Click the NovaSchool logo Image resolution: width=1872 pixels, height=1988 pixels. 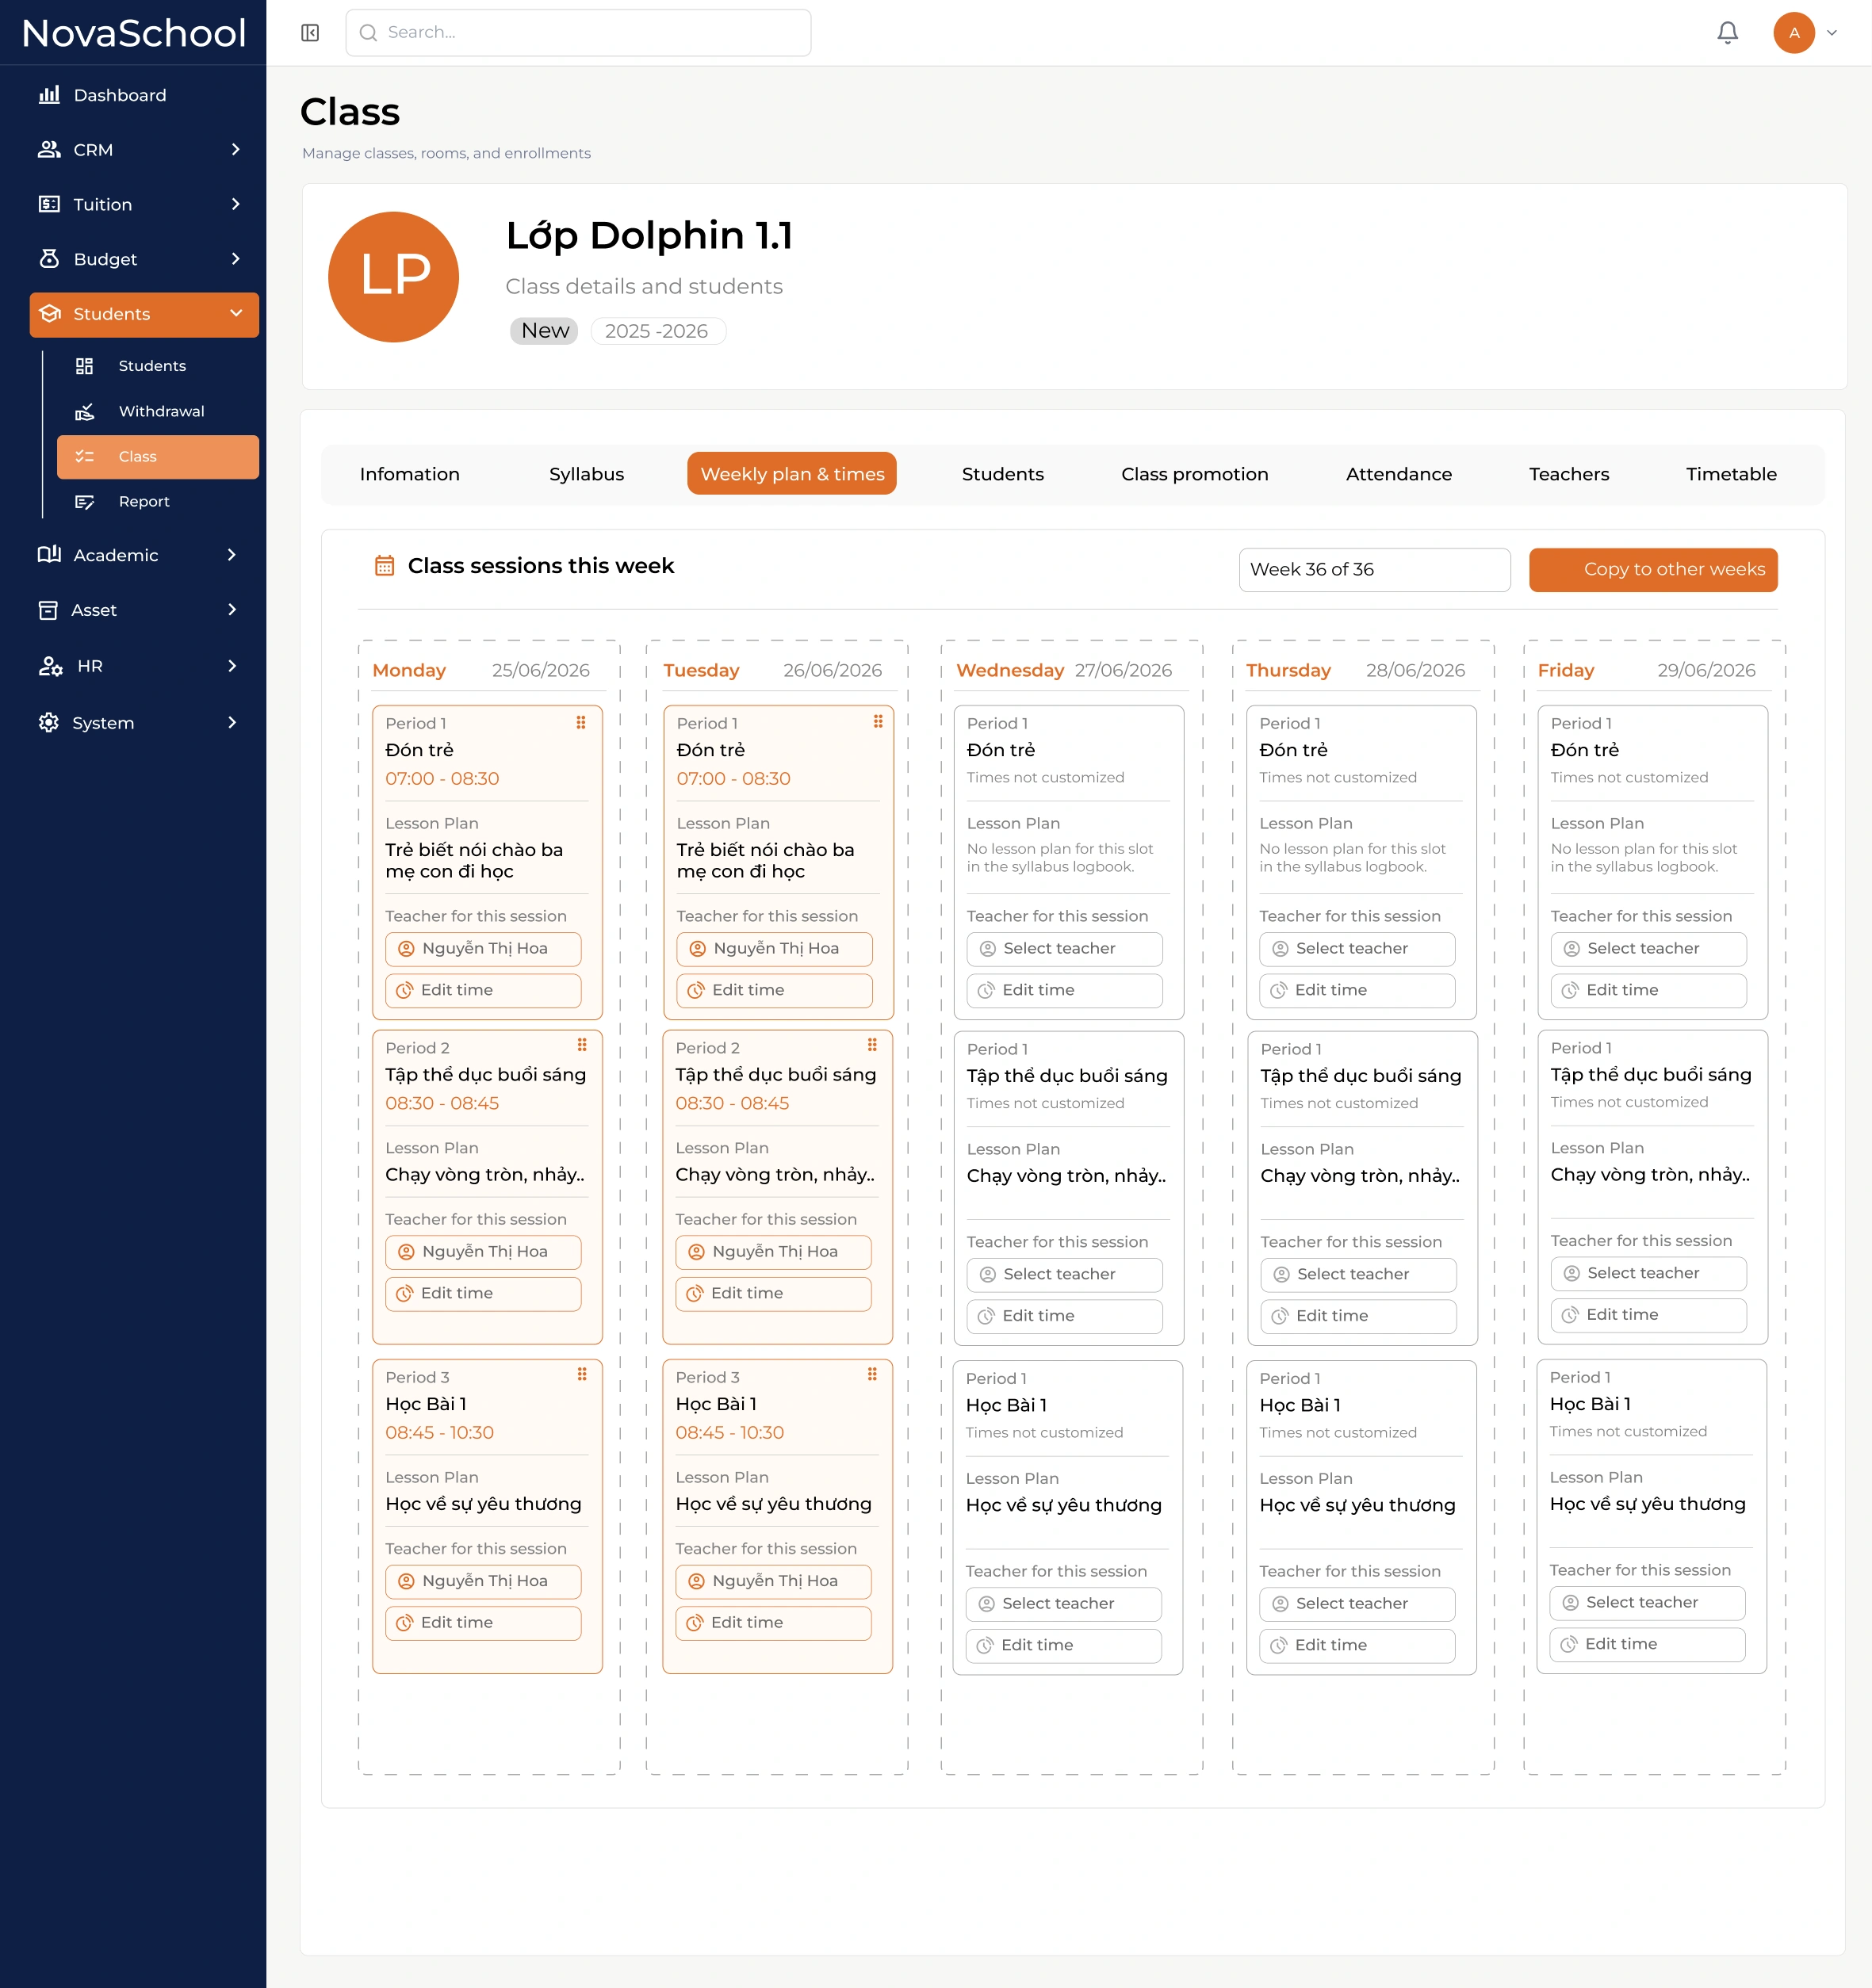[133, 33]
